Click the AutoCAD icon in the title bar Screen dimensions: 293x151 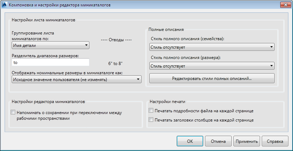(4, 5)
